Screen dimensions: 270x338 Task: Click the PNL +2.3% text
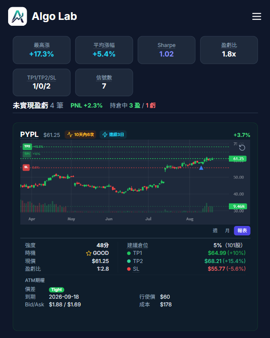(87, 105)
